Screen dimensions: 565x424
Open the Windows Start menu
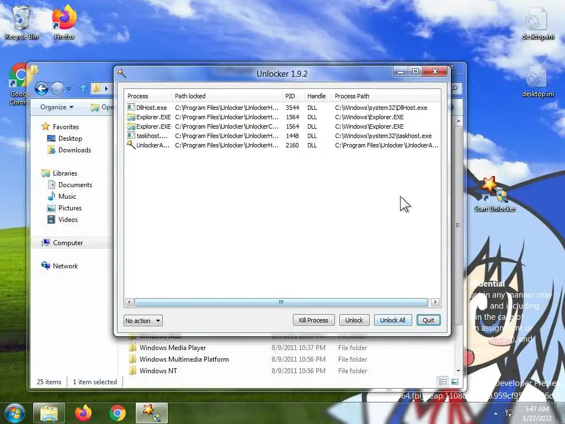(x=14, y=413)
